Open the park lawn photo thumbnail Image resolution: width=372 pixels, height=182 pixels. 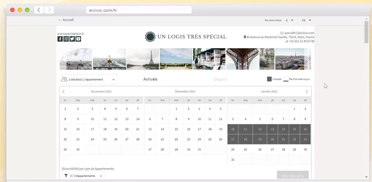point(176,59)
